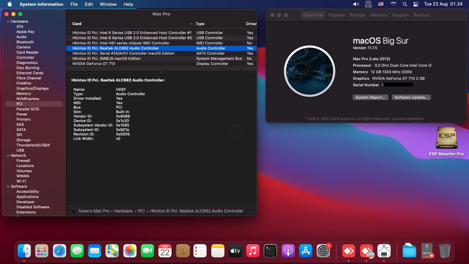Click the volume icon in menu bar
This screenshot has height=264, width=469.
[x=356, y=4]
